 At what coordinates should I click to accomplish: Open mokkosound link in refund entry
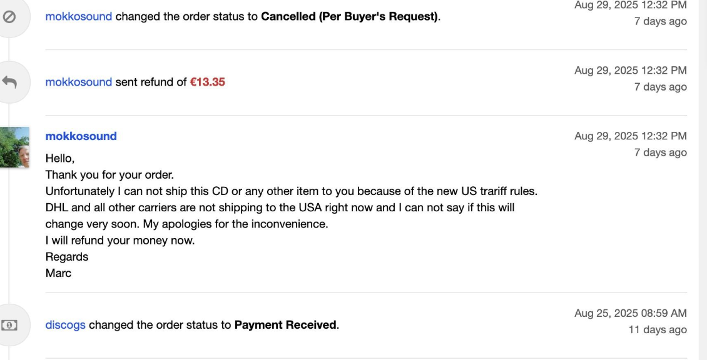tap(78, 82)
